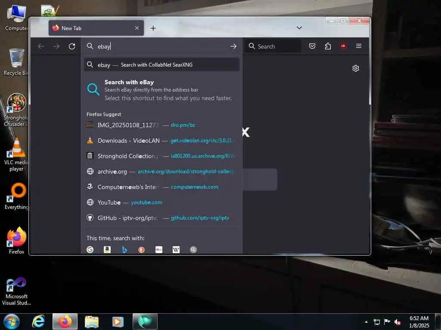
Task: Choose ebay Search with CollabNet SearXNG
Action: (x=162, y=65)
